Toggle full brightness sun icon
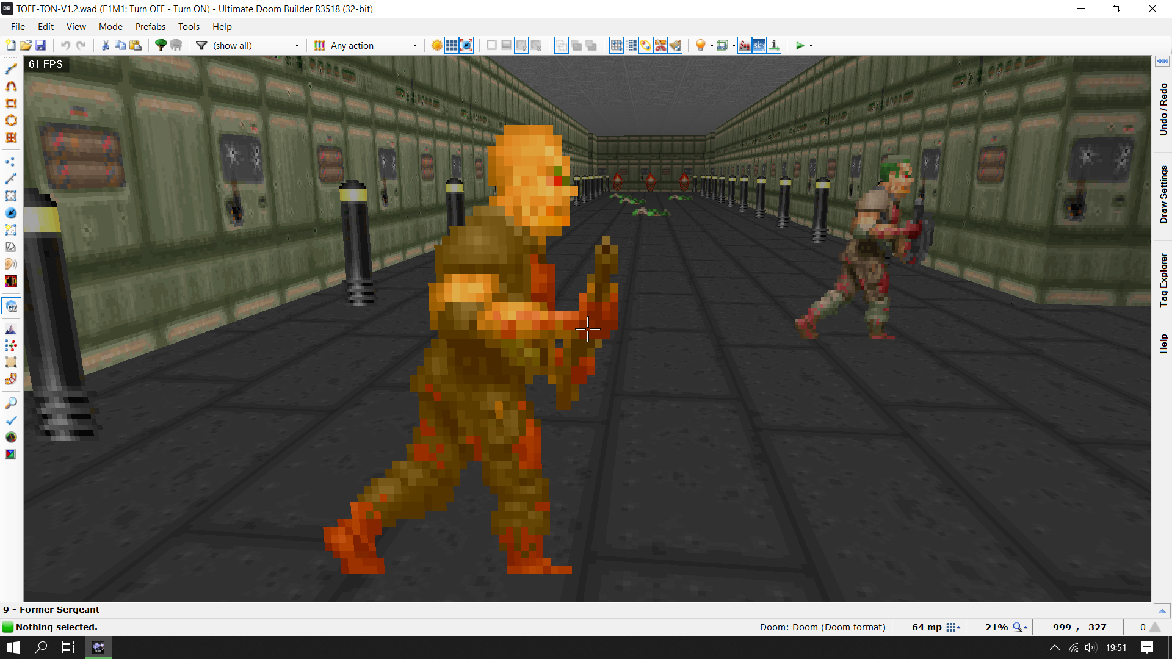Image resolution: width=1172 pixels, height=659 pixels. 436,45
